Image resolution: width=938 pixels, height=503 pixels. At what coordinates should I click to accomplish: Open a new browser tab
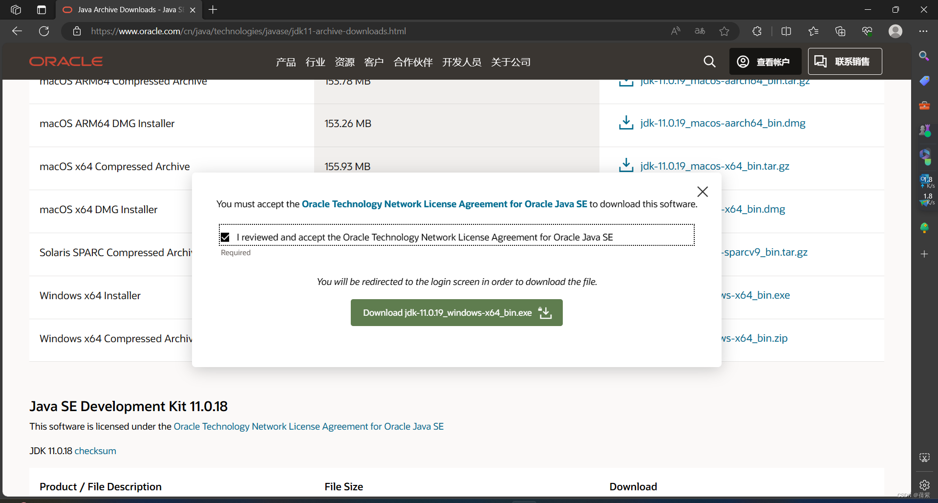click(x=213, y=10)
